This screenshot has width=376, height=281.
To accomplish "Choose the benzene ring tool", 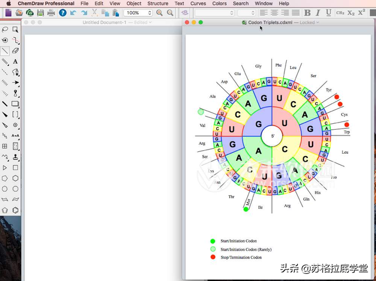I will pos(16,210).
